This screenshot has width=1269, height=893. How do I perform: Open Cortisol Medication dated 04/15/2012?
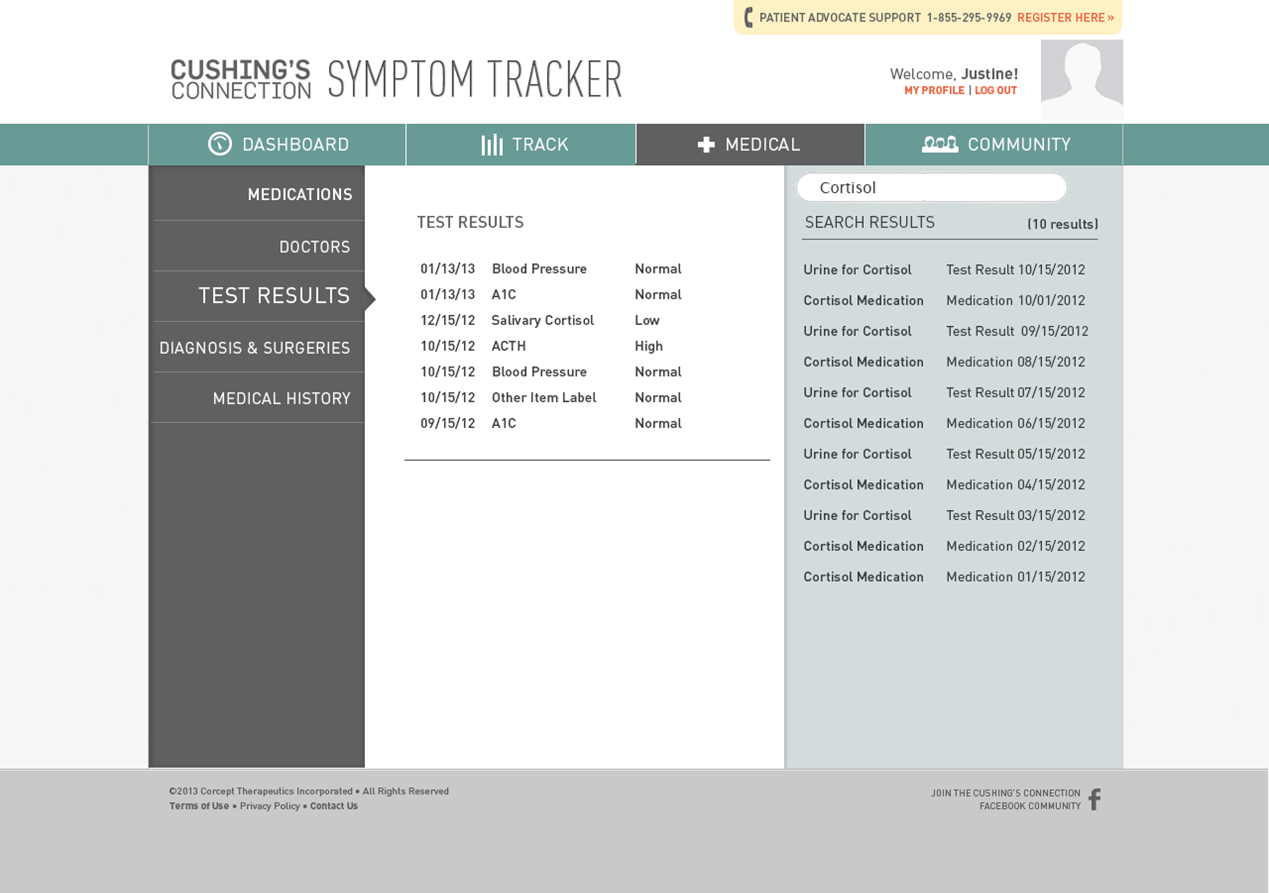pyautogui.click(x=944, y=485)
